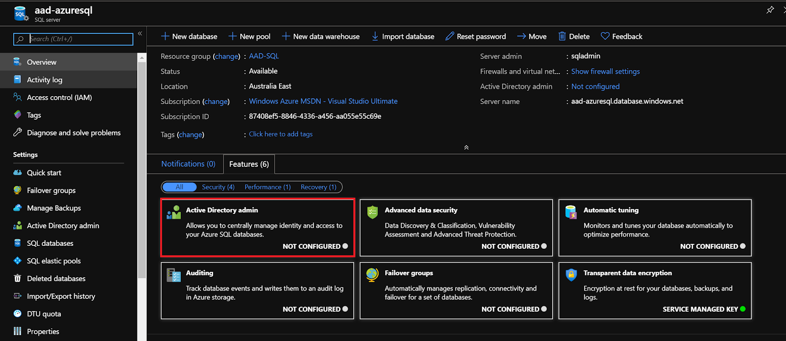The width and height of the screenshot is (786, 341).
Task: Switch to Notifications (0) tab
Action: tap(188, 164)
